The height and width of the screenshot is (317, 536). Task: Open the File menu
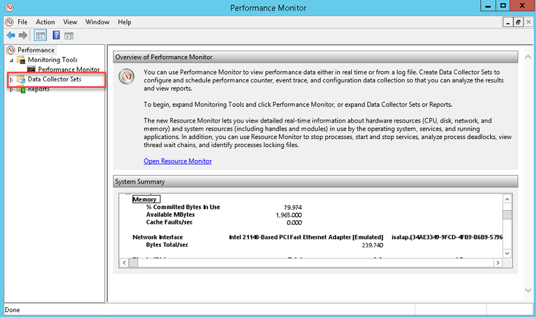23,22
